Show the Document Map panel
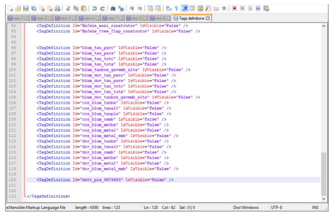The width and height of the screenshot is (336, 217). point(200,8)
